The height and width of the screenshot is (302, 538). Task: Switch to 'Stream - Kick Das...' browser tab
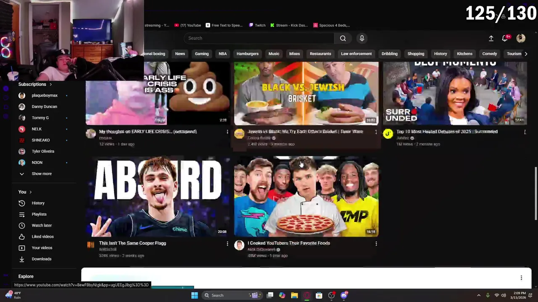[x=289, y=25]
